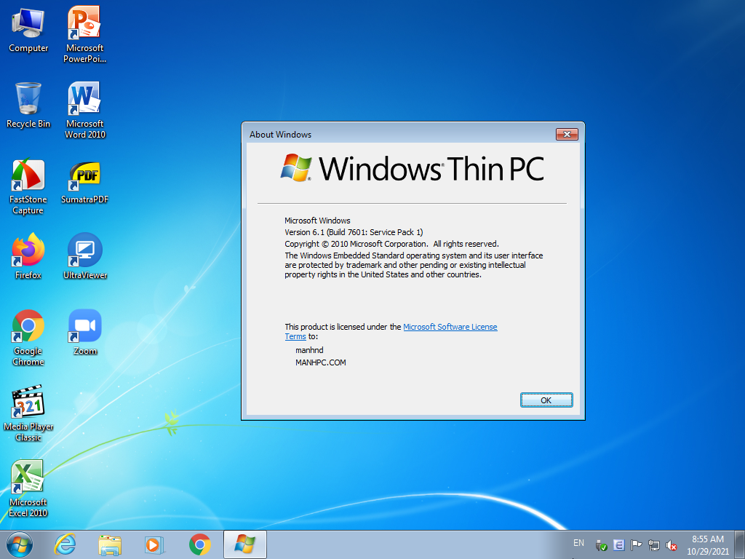Click OK in About Windows dialog
This screenshot has height=559, width=745.
click(546, 400)
